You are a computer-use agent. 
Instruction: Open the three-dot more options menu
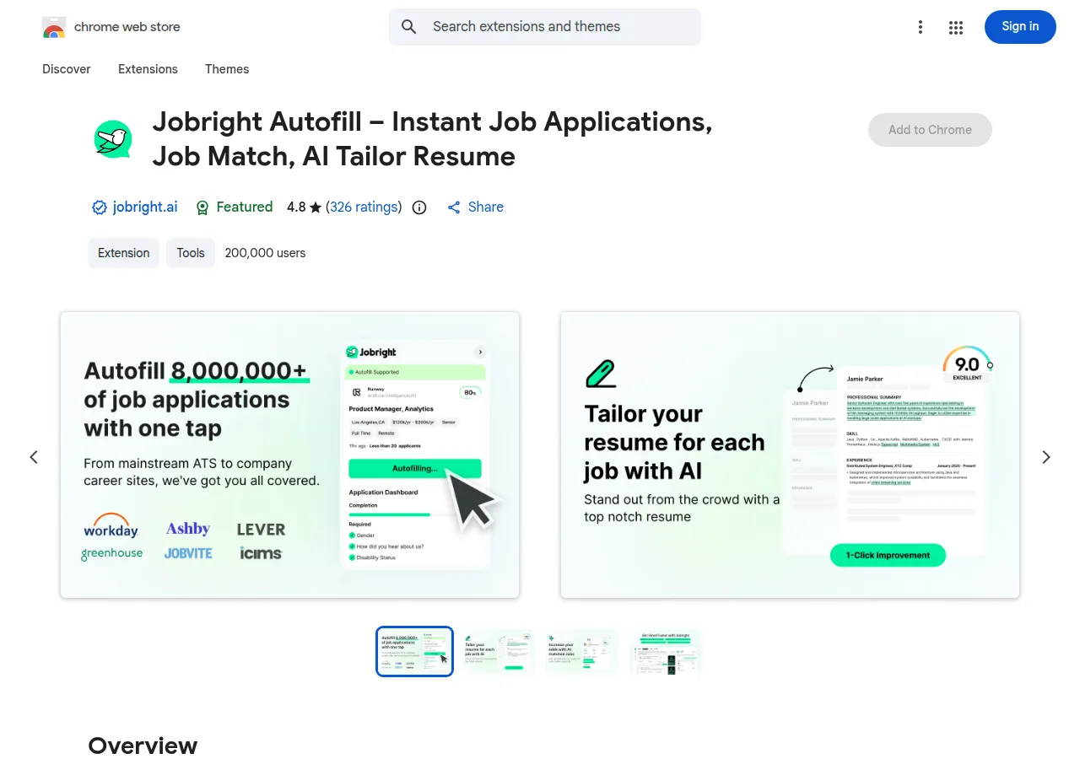(x=921, y=27)
